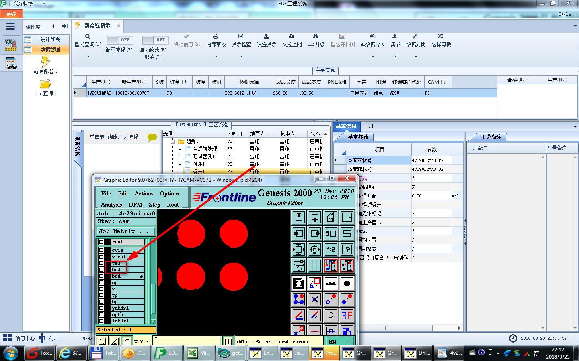Collapse the 阻焊1 tree node

[x=173, y=142]
